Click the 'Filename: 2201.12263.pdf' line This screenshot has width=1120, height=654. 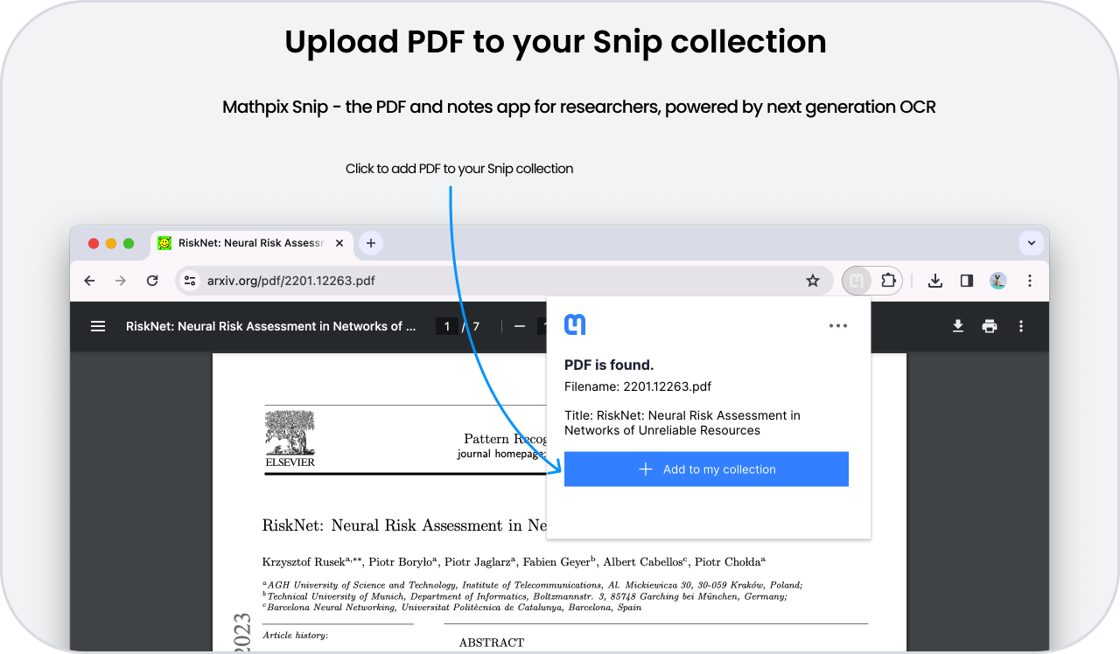[638, 386]
